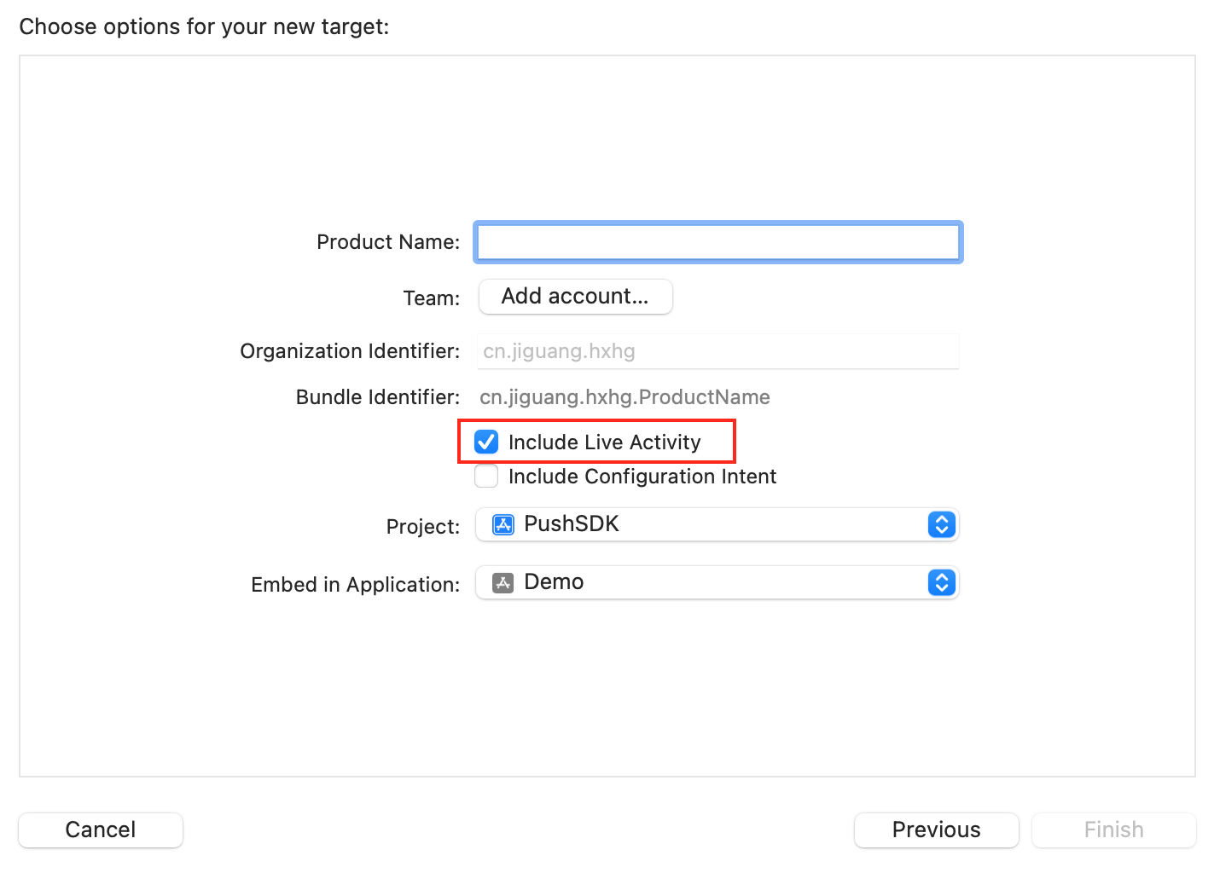Go back with the Previous button
The width and height of the screenshot is (1220, 873).
[936, 830]
